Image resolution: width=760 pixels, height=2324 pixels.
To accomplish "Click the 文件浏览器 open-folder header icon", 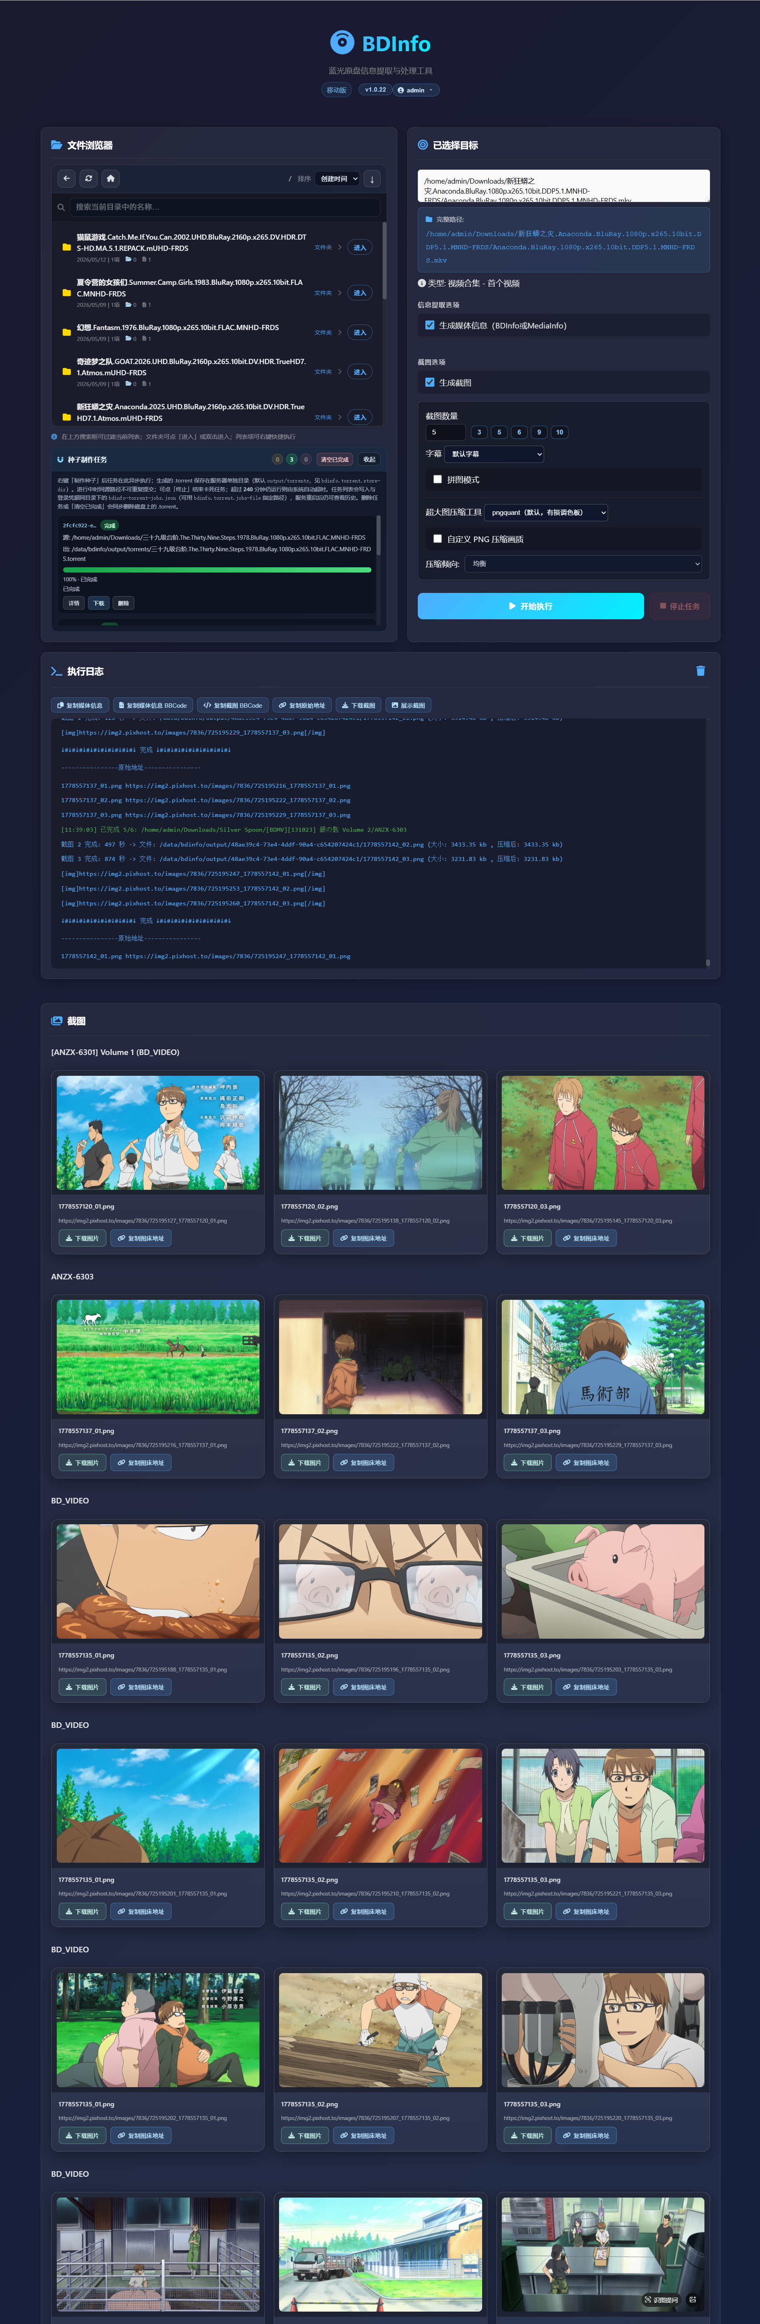I will [x=57, y=144].
